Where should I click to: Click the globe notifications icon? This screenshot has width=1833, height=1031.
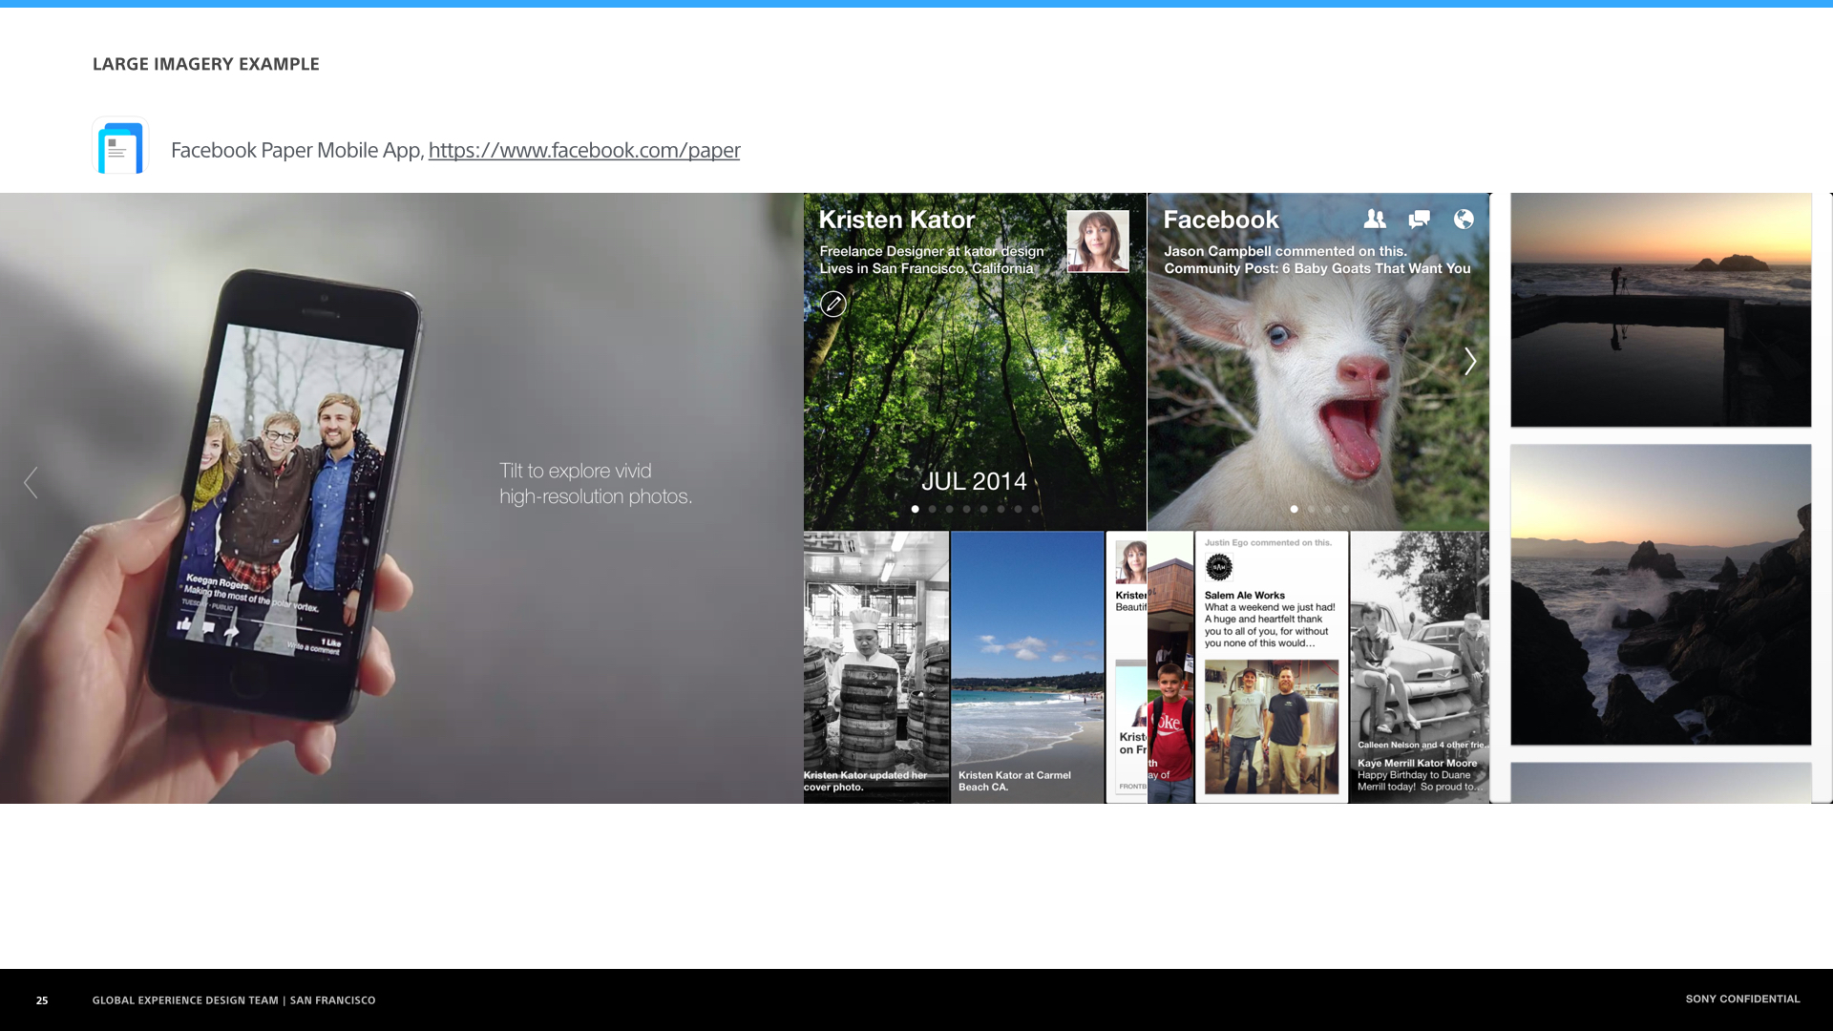[1464, 219]
